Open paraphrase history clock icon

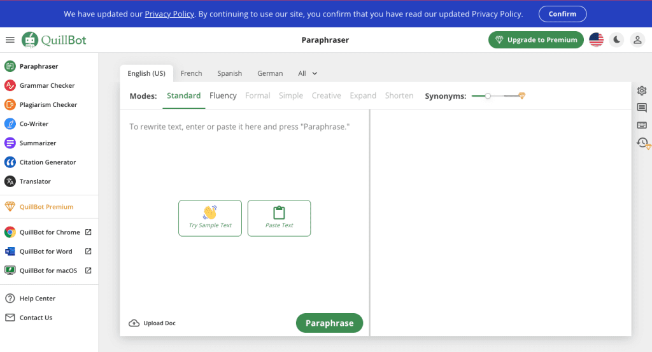(642, 143)
